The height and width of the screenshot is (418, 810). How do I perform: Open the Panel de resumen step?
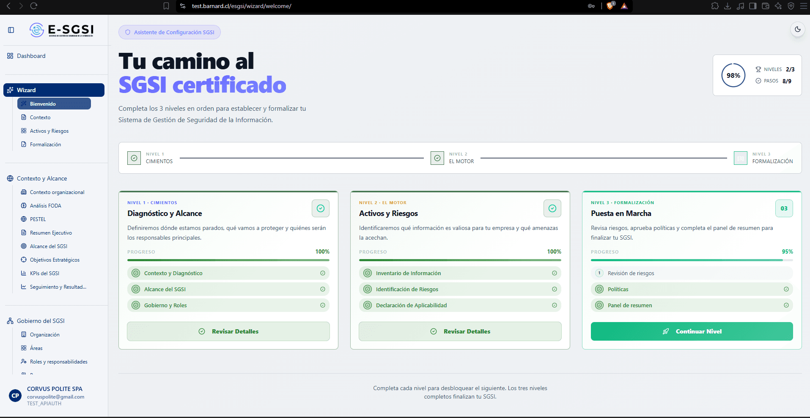click(692, 305)
